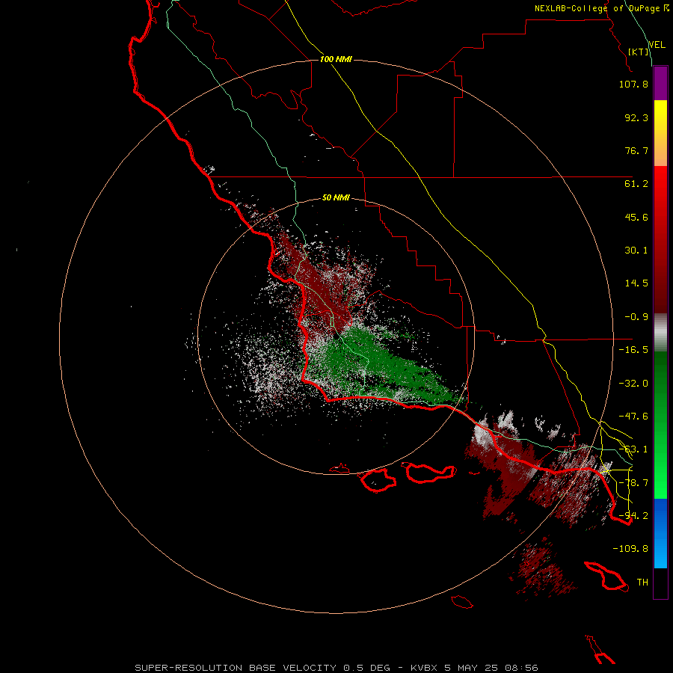Select the 30.1 scale value
673x673 pixels.
636,251
